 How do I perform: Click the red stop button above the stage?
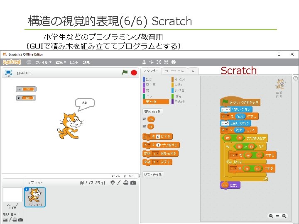(134, 73)
